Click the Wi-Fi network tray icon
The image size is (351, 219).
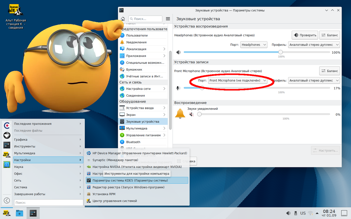tap(310, 213)
